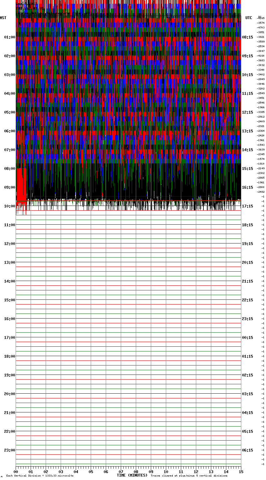The image size is (266, 480).
Task: Click the TIME (MINUTES) axis title
Action: (132, 475)
